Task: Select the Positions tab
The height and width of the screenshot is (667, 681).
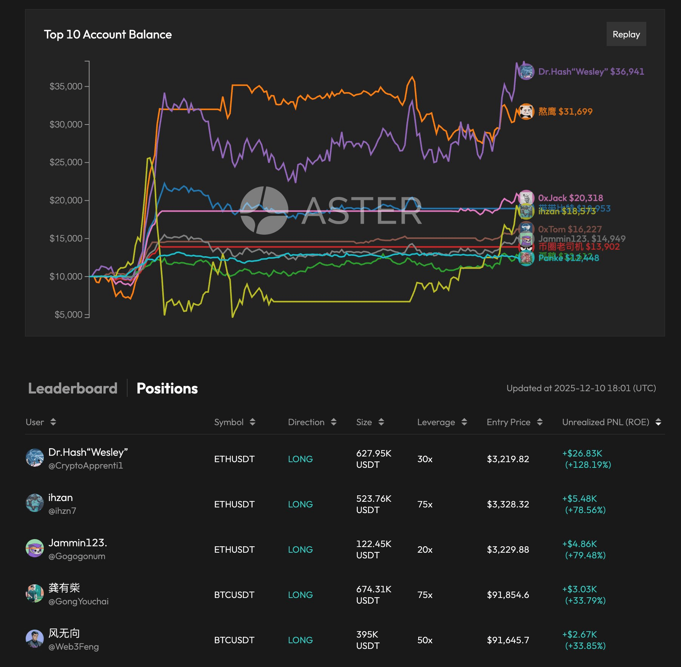Action: point(167,388)
